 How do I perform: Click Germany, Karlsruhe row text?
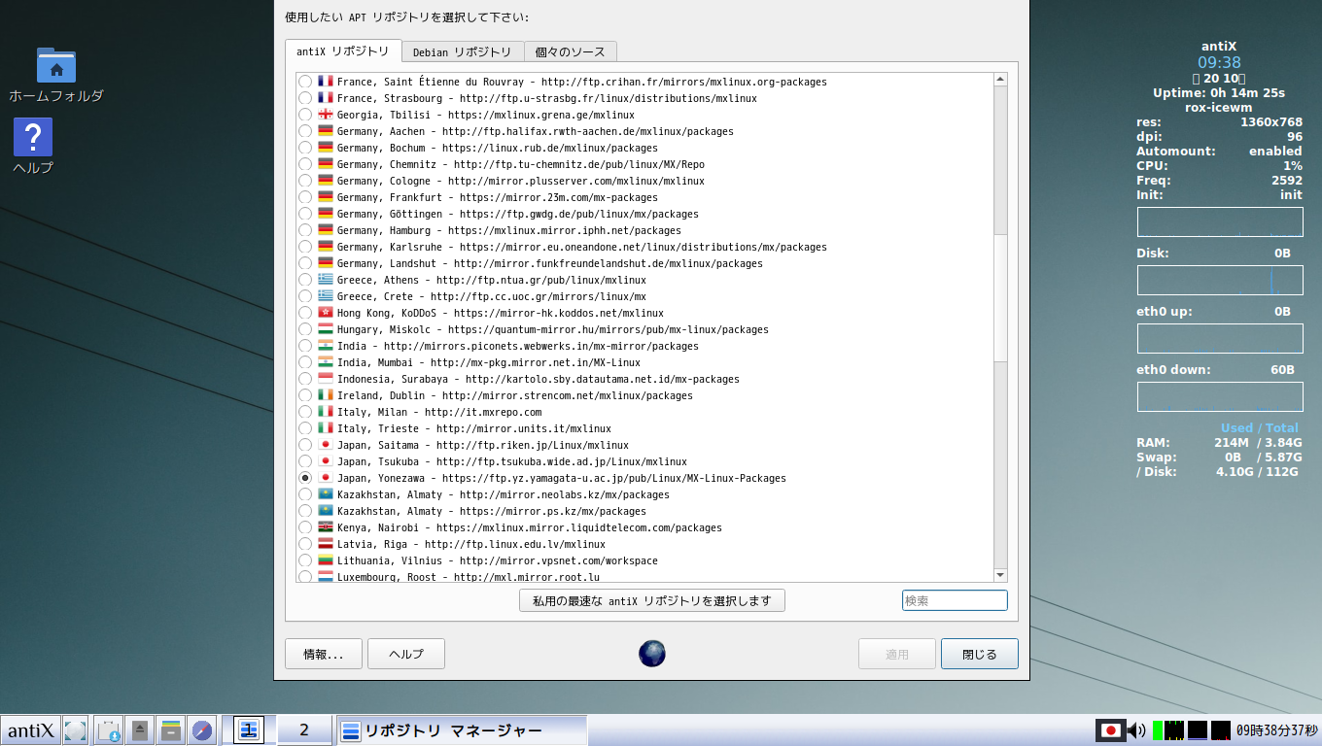click(582, 247)
